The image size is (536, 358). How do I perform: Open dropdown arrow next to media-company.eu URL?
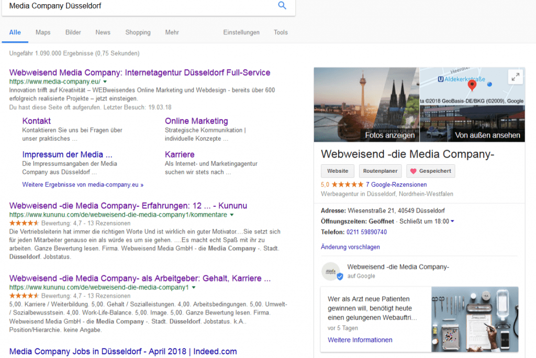click(105, 82)
